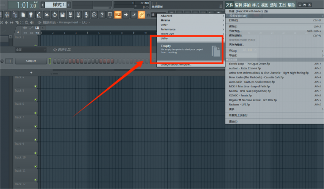This screenshot has height=189, width=324.
Task: Click the piano keys pattern icon
Action: pyautogui.click(x=37, y=28)
